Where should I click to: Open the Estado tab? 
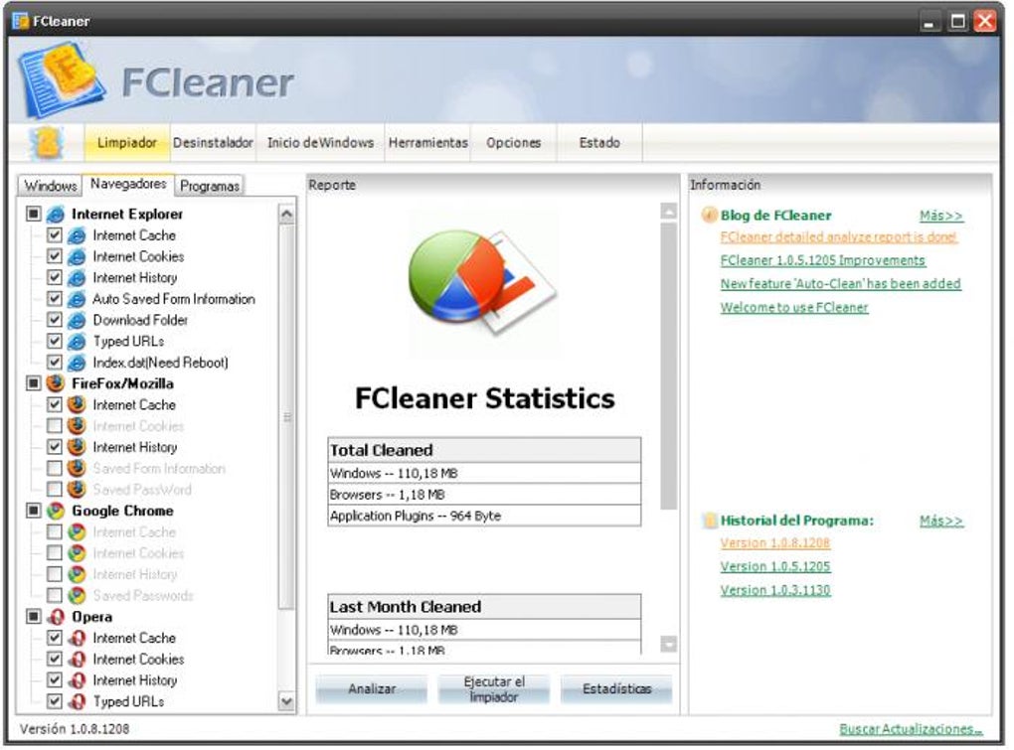click(599, 143)
